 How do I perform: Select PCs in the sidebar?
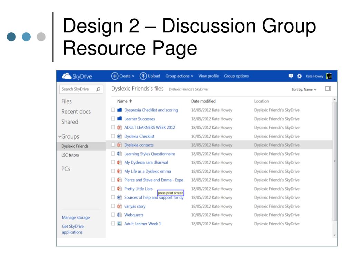pos(66,169)
